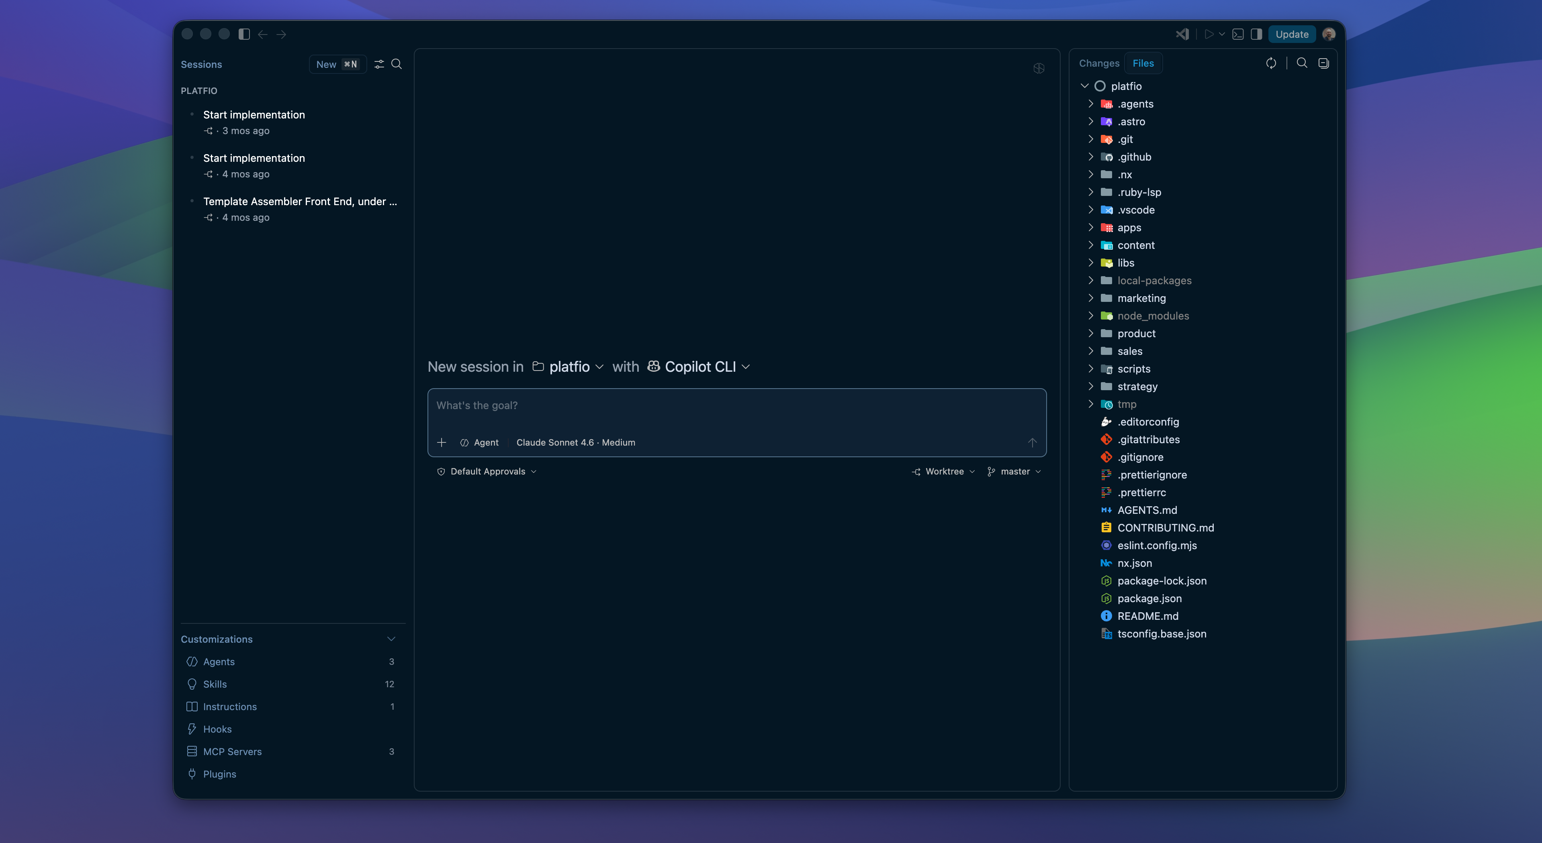Go forward with the right arrow
The width and height of the screenshot is (1542, 843).
pyautogui.click(x=281, y=34)
